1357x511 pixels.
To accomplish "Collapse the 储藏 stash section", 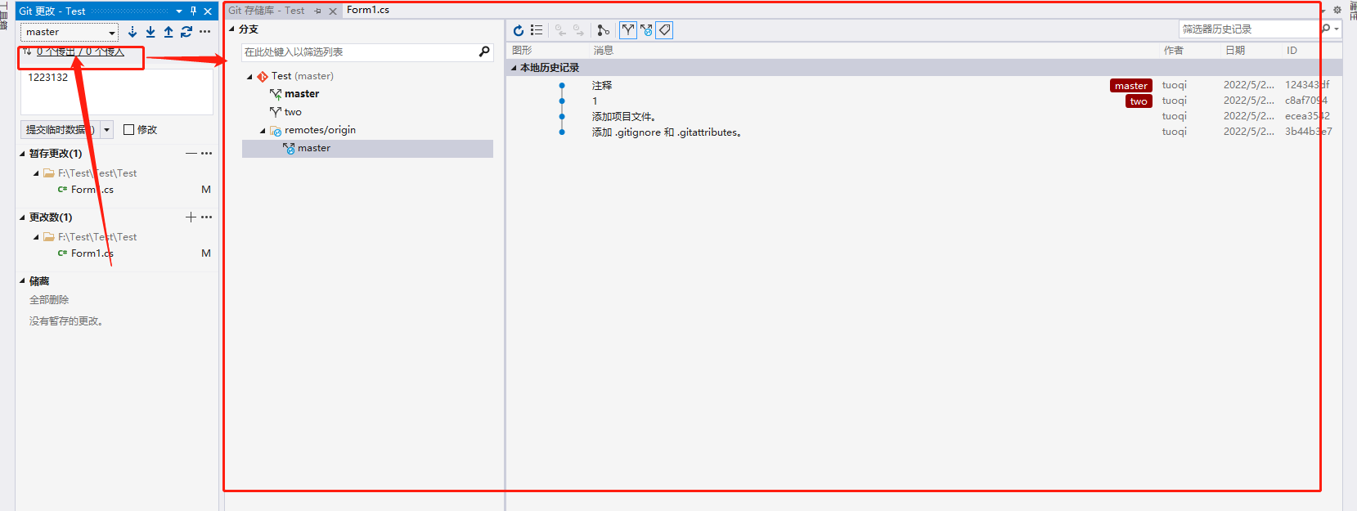I will coord(22,281).
